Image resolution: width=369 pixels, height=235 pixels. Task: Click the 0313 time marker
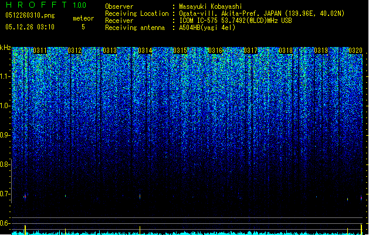pyautogui.click(x=110, y=51)
